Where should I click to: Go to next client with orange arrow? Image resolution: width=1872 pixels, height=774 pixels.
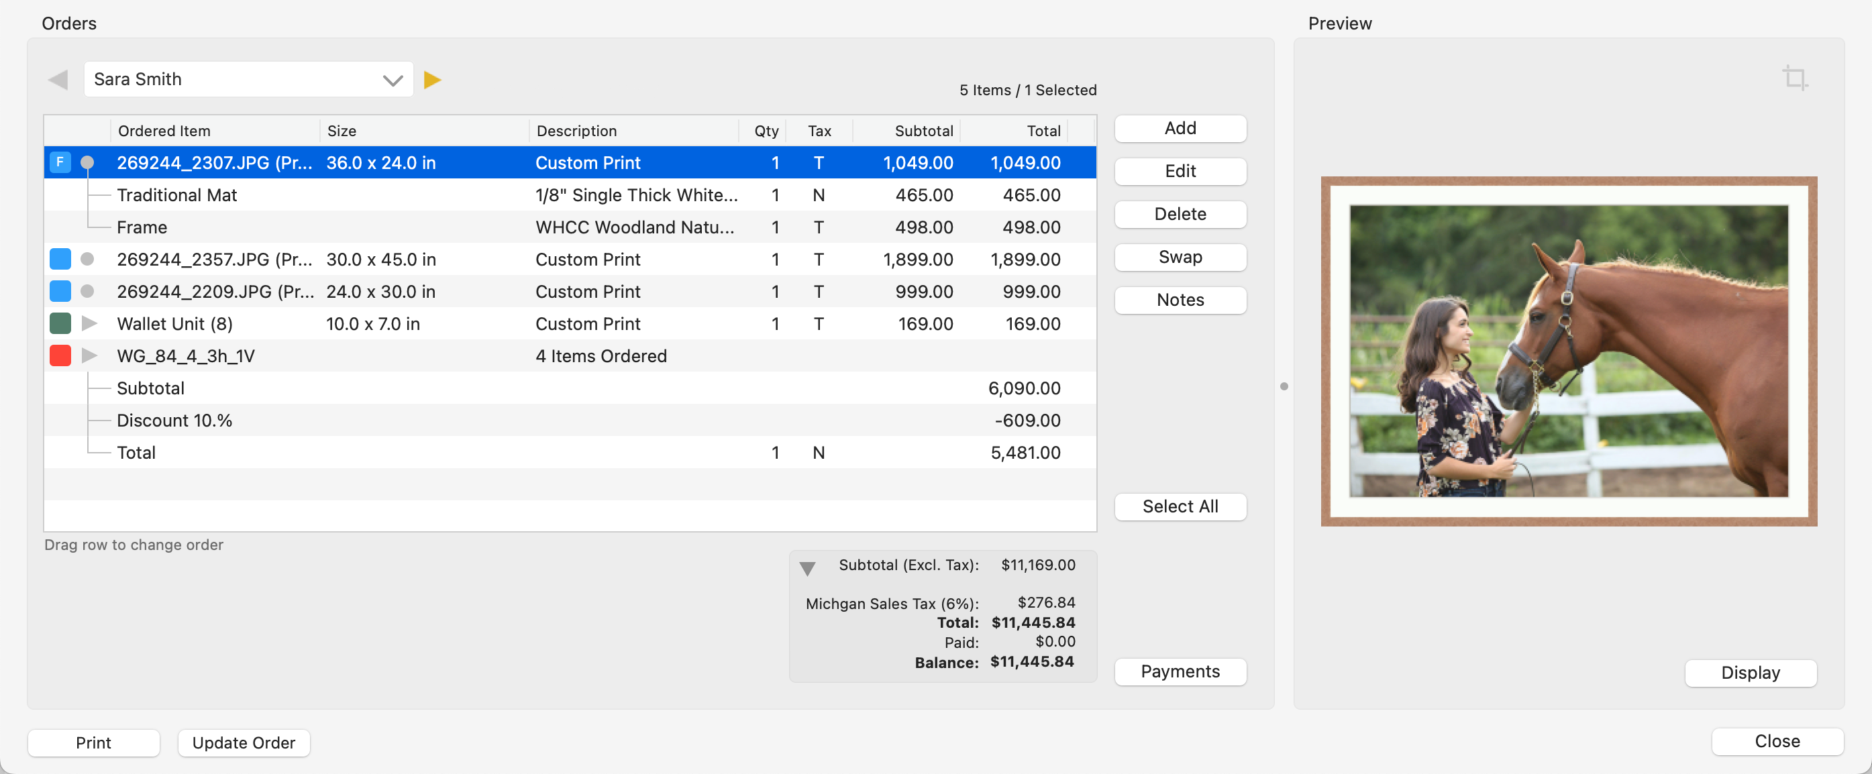pos(432,79)
